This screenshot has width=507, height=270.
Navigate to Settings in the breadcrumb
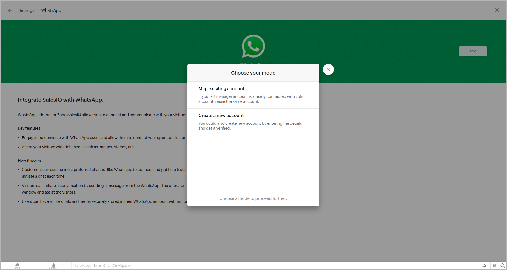point(26,10)
